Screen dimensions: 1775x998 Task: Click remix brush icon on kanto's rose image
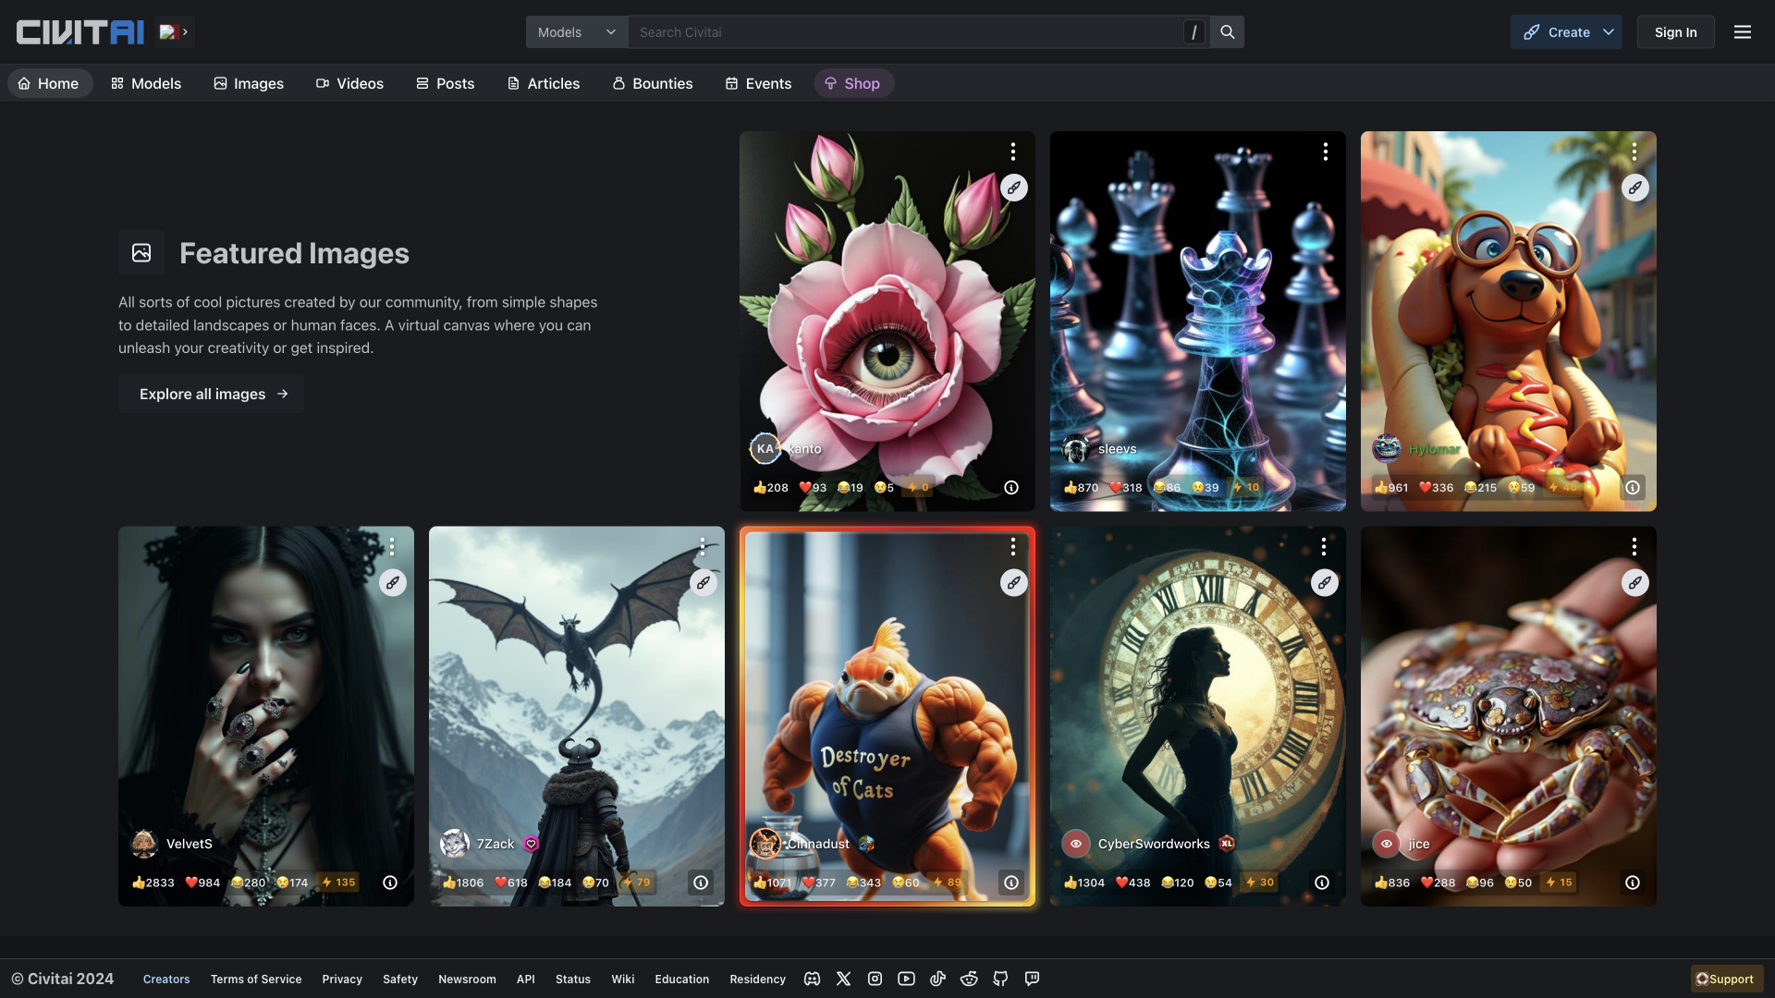click(1014, 188)
